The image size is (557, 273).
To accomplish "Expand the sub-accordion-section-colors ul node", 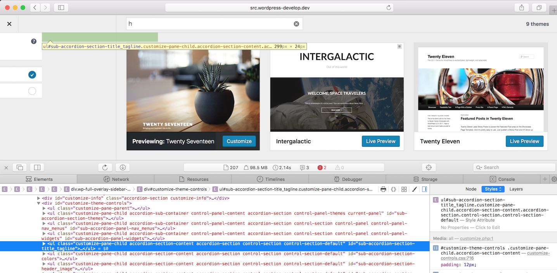I will 44,254.
